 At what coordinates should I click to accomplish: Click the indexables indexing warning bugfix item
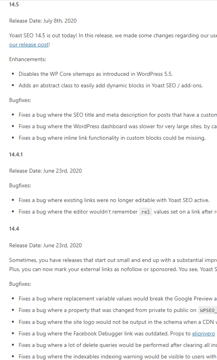[118, 356]
